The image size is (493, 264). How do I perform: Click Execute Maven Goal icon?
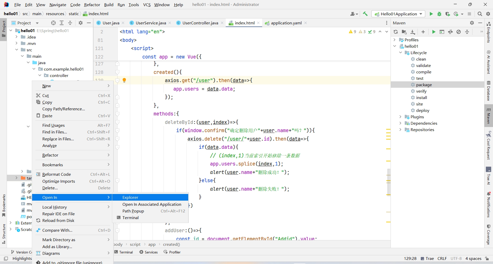pos(442,32)
